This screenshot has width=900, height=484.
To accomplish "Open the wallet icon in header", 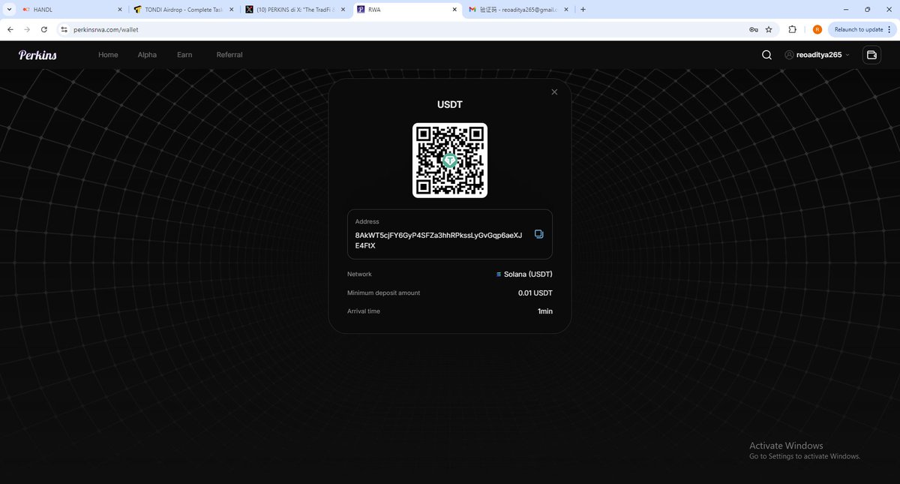I will point(871,55).
